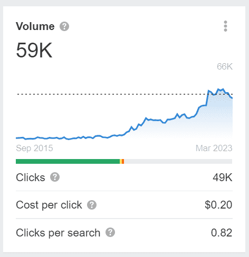
Task: Click the $0.20 cost per click value
Action: pos(218,205)
